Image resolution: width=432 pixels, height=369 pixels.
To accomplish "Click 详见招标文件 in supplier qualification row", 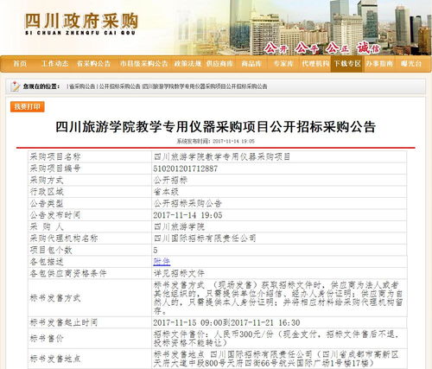I will 179,273.
